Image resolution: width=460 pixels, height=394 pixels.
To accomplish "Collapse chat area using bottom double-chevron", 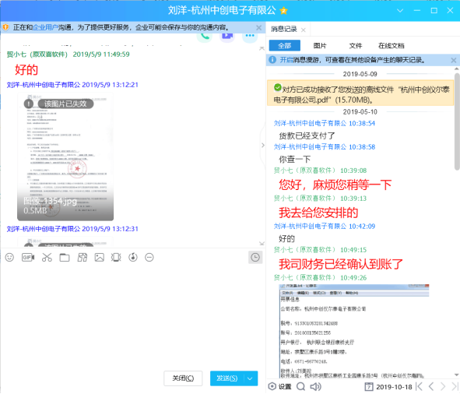I will pos(262,244).
